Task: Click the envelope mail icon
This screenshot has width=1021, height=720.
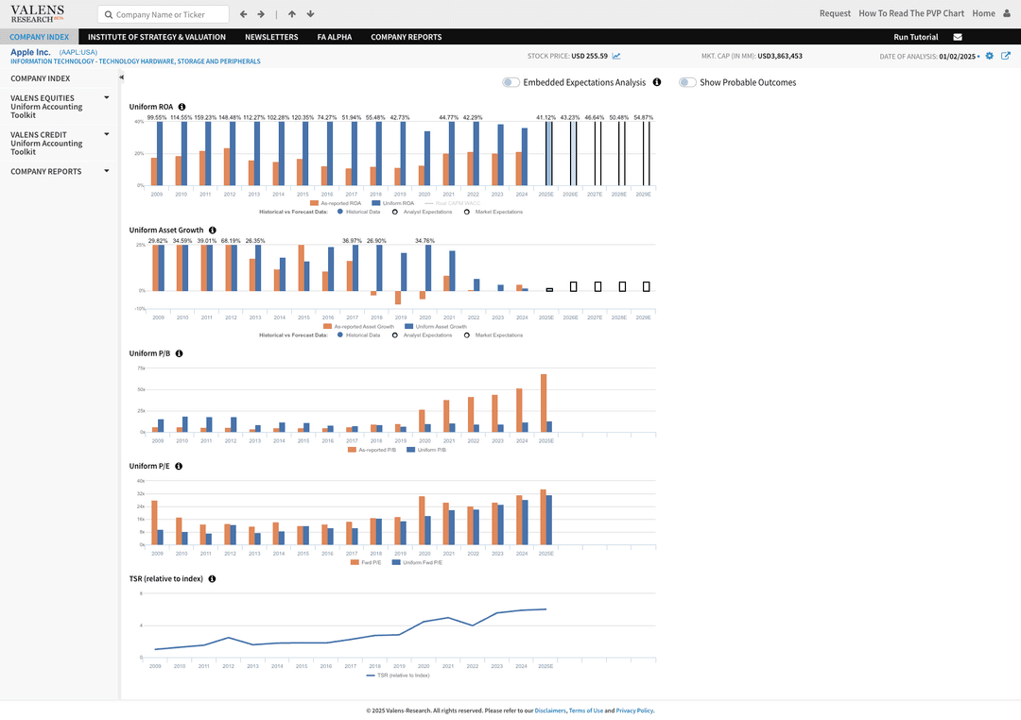Action: 958,37
